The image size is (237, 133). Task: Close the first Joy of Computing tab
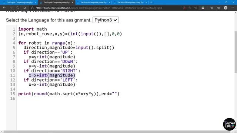coord(36,3)
